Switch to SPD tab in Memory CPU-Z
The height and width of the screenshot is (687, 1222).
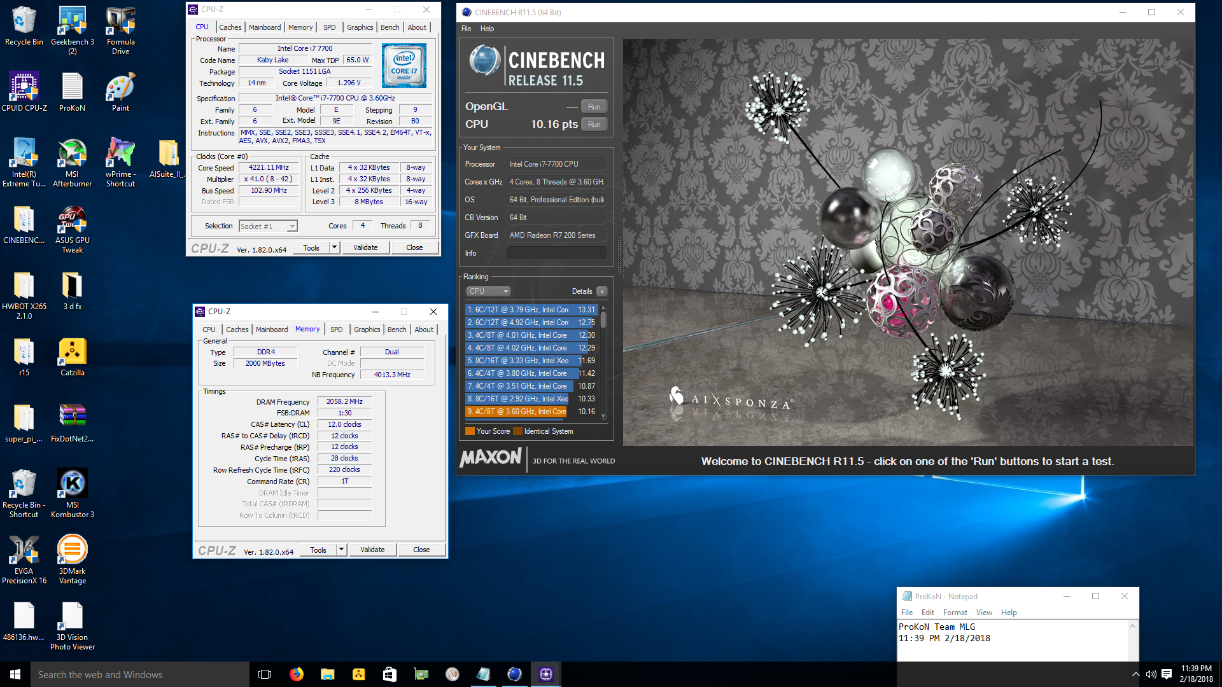(336, 330)
